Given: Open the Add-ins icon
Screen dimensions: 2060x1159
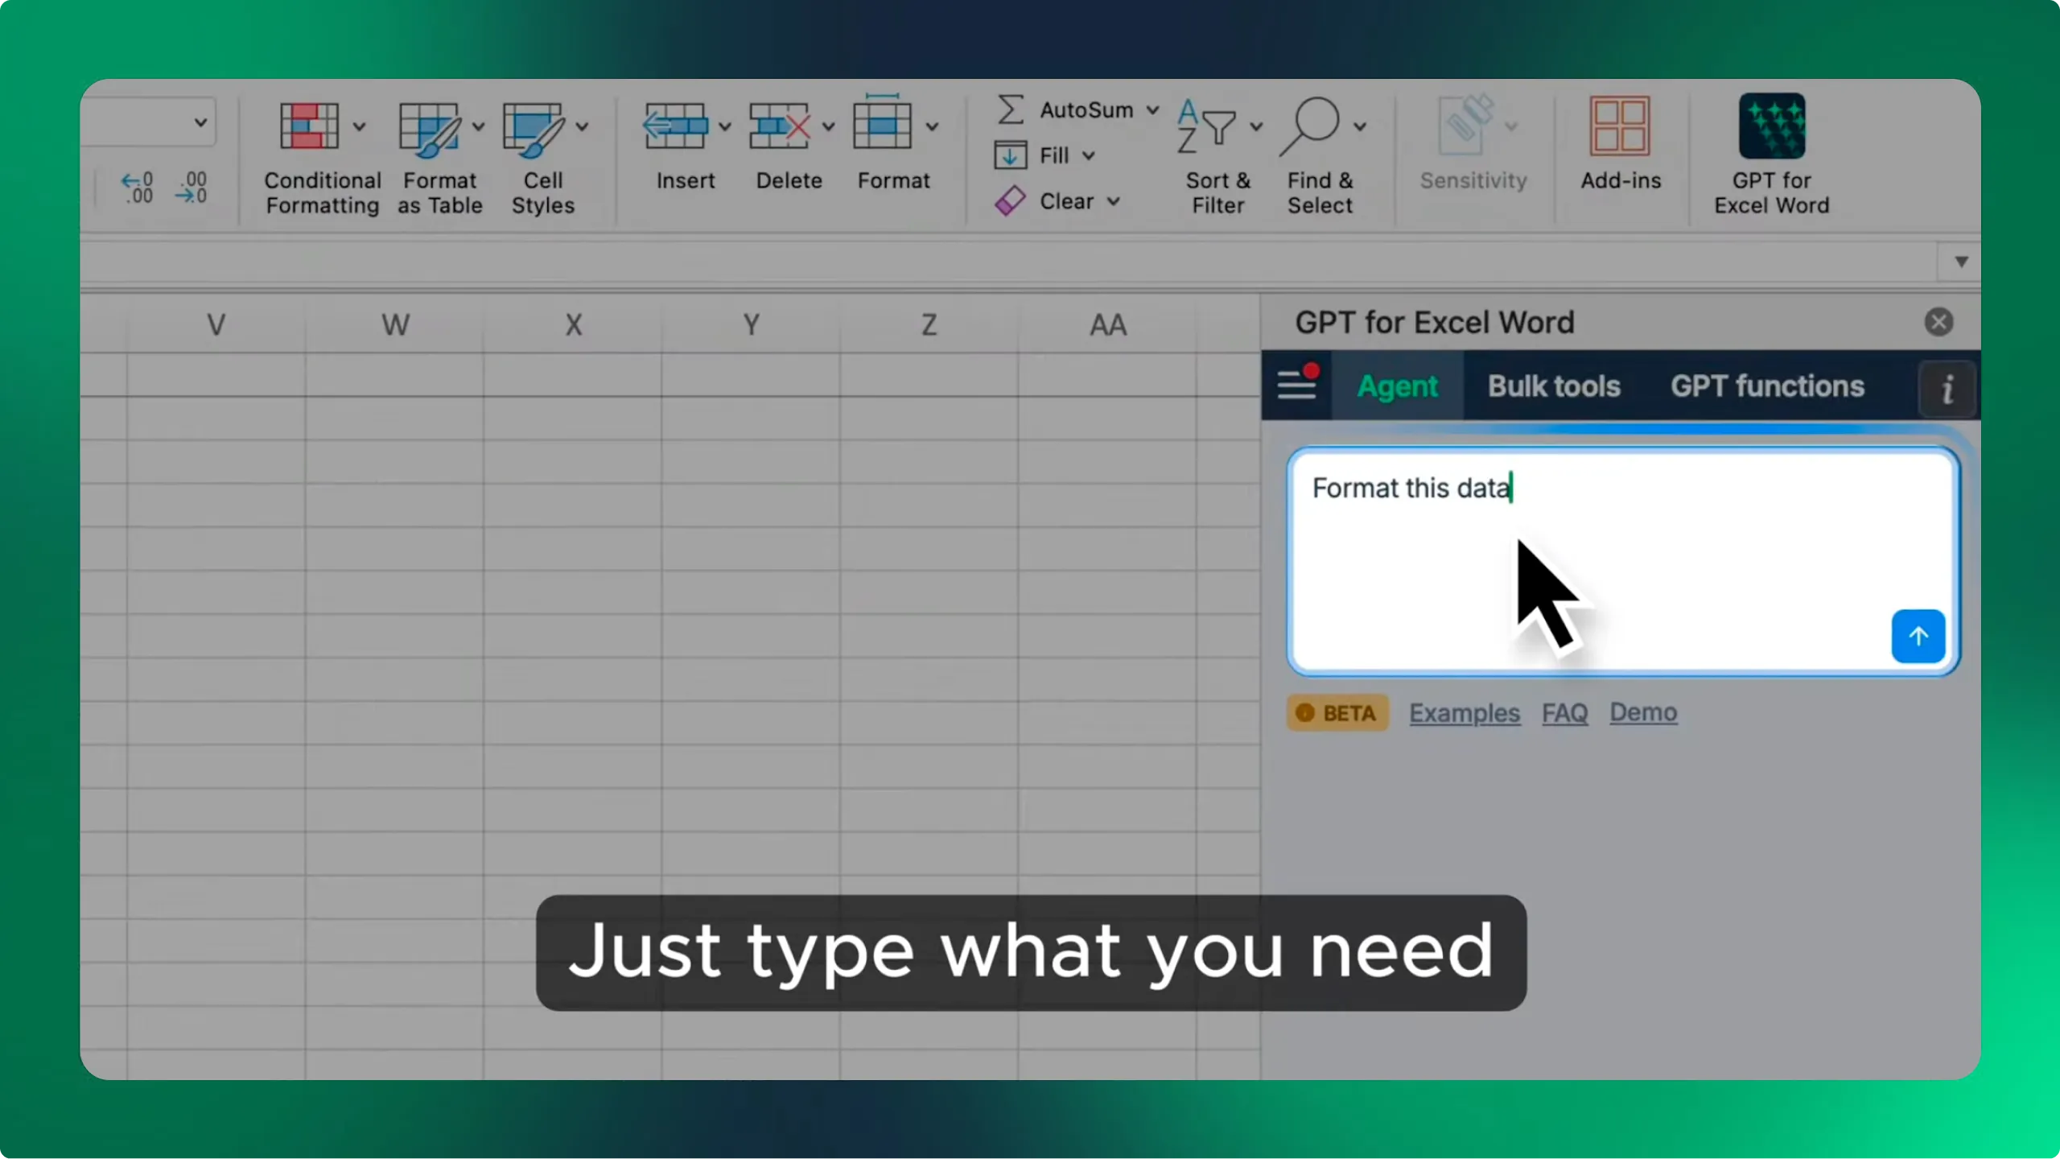Looking at the screenshot, I should 1620,126.
